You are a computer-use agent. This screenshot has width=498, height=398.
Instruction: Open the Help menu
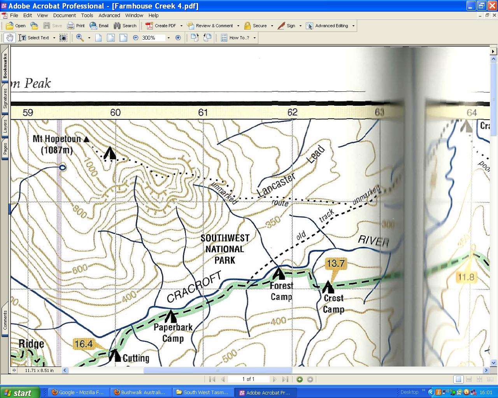153,15
